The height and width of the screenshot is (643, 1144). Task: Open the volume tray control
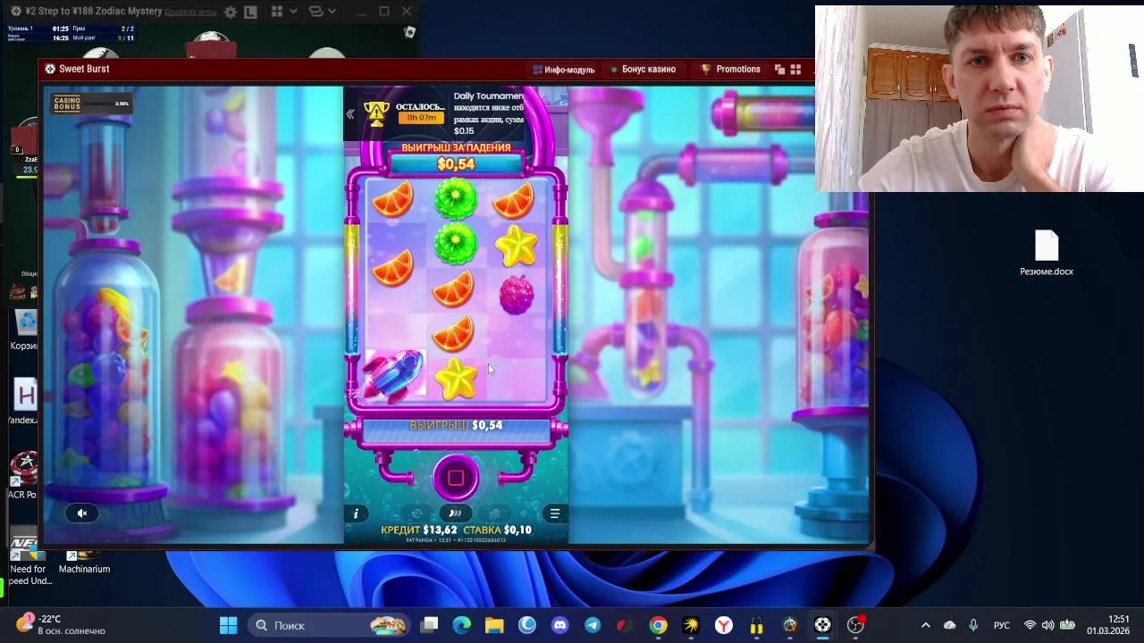point(1047,625)
